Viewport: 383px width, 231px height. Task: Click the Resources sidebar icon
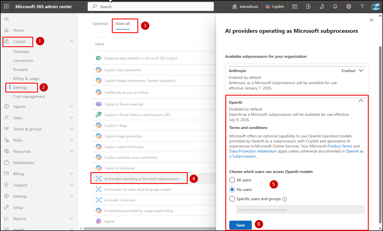pyautogui.click(x=7, y=151)
